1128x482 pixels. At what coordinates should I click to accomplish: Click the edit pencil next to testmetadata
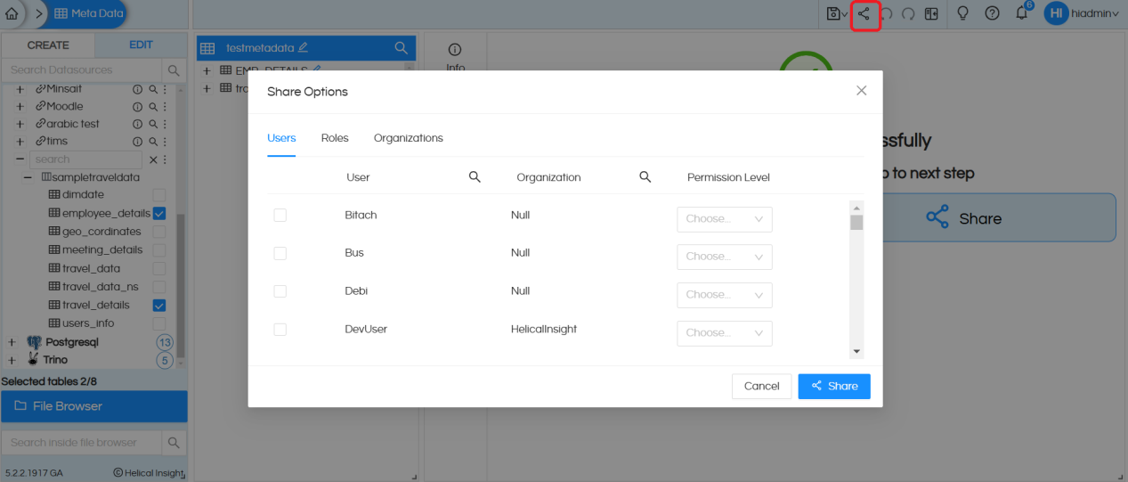(303, 46)
